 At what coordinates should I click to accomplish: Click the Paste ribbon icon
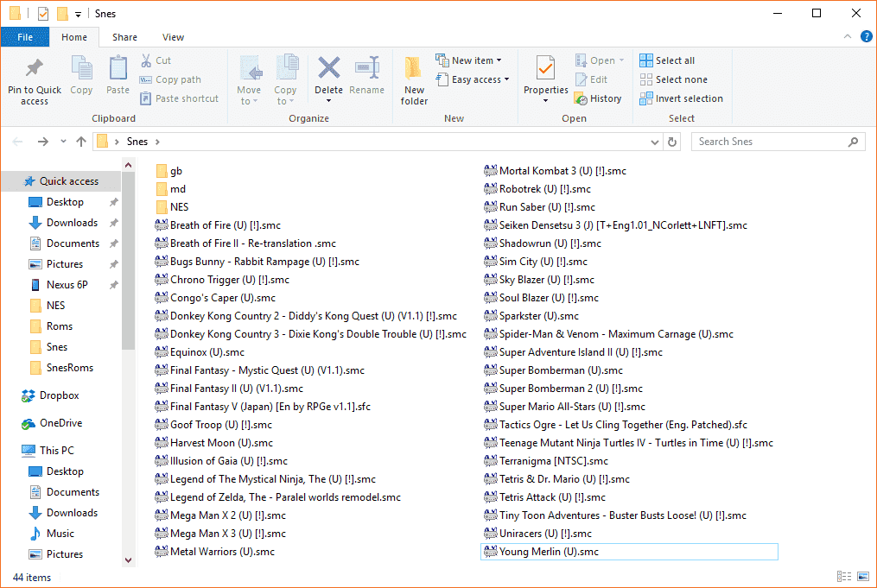click(118, 69)
